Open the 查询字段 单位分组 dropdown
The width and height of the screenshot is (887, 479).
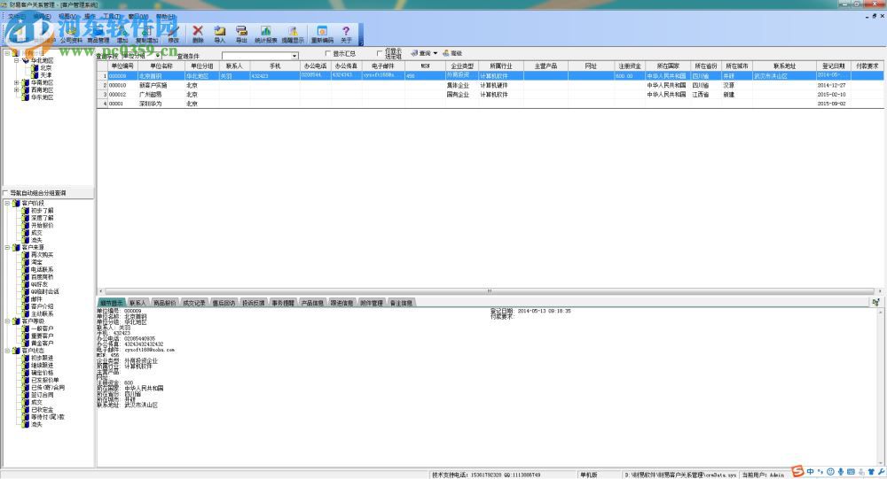click(x=158, y=56)
